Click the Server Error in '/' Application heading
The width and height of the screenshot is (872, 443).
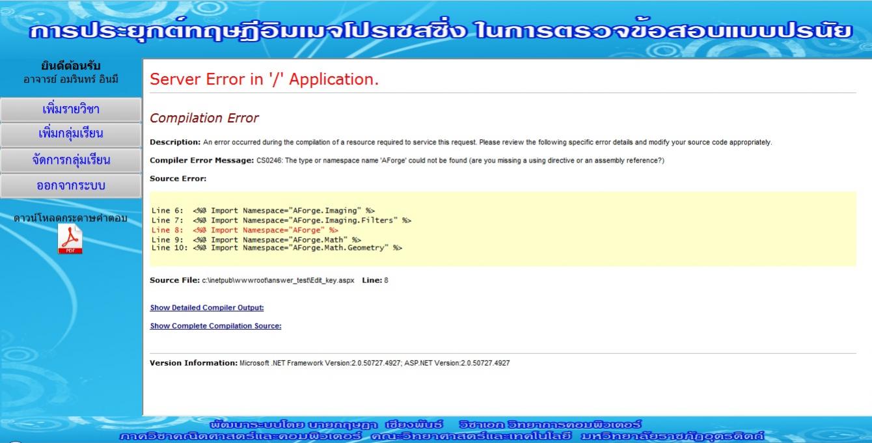(264, 79)
